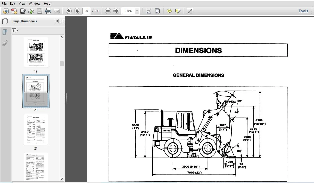Click the GENERAL DIMENSIONS subtitle
The height and width of the screenshot is (183, 314).
tap(198, 75)
